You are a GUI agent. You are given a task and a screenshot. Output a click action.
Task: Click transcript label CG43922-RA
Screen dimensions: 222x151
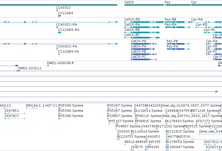[67, 25]
